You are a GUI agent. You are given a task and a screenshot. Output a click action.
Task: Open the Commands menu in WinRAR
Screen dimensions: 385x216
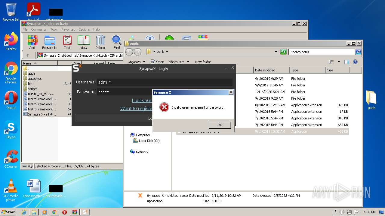point(39,29)
